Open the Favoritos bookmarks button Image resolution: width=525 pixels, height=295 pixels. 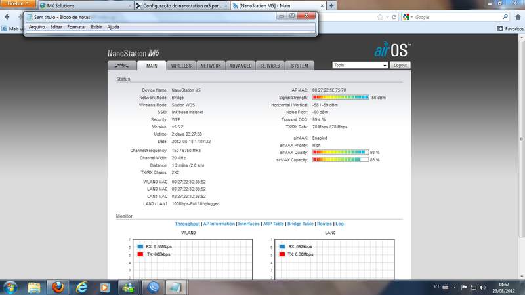pyautogui.click(x=511, y=29)
